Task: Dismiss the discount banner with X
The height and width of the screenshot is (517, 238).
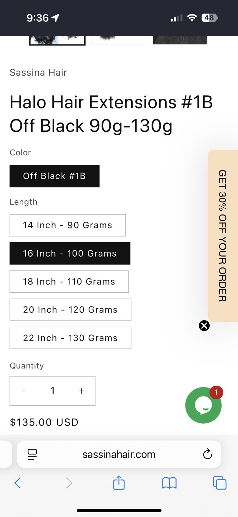Action: [x=204, y=325]
